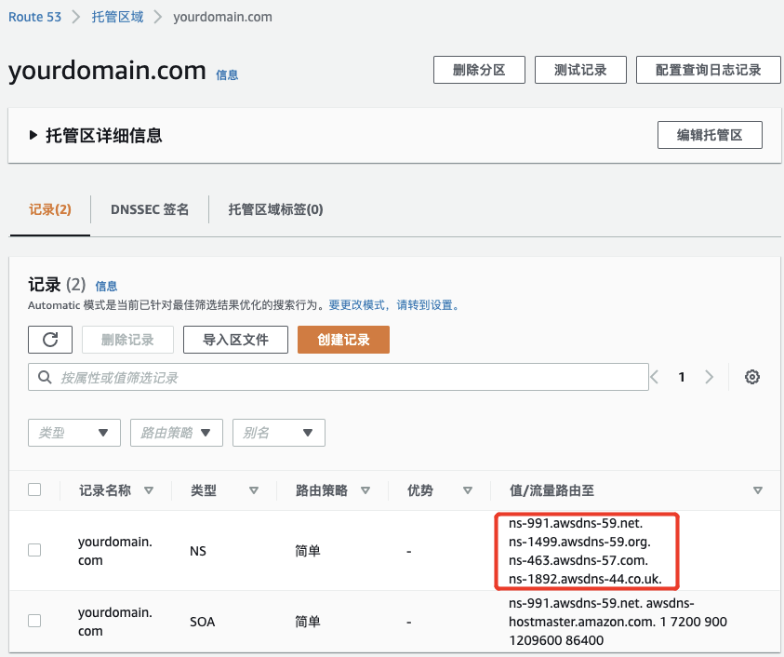This screenshot has height=657, width=784.
Task: Check the select-all checkbox in table header
Action: [34, 490]
